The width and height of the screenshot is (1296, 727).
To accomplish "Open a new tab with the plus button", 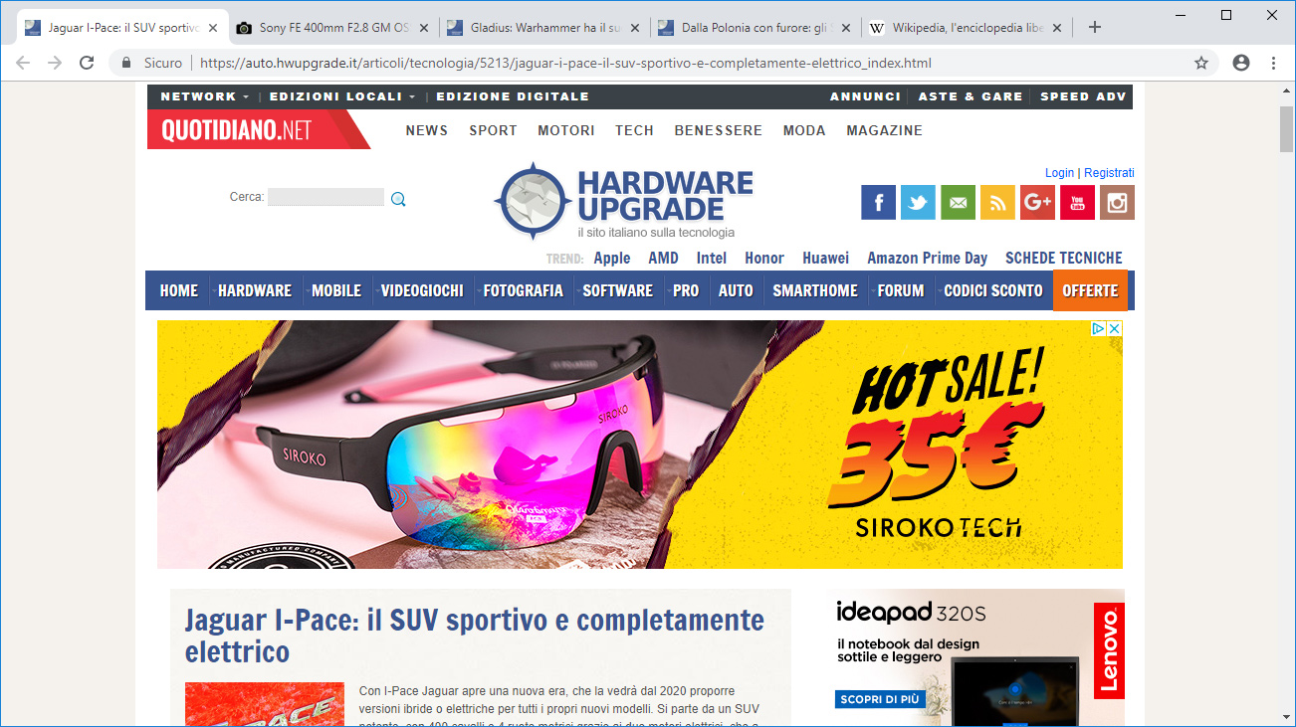I will tap(1095, 27).
